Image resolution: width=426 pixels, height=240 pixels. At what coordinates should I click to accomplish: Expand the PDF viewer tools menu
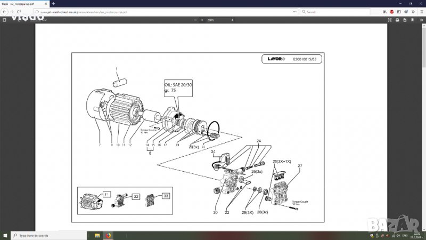tap(420, 20)
